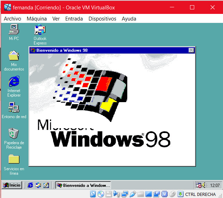Open the Mi PC desktop icon
The height and width of the screenshot is (198, 223).
(x=14, y=30)
